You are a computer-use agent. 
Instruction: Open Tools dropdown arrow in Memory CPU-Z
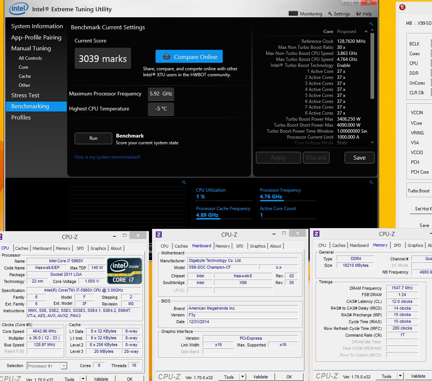400,376
